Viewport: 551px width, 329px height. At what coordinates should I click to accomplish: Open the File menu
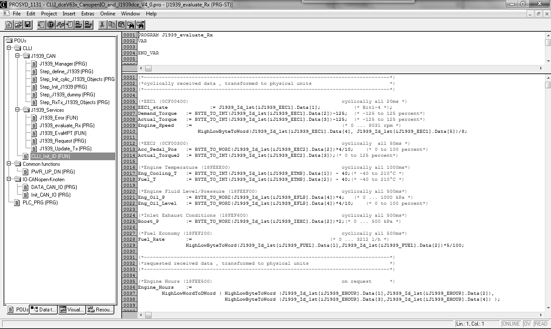click(x=17, y=14)
